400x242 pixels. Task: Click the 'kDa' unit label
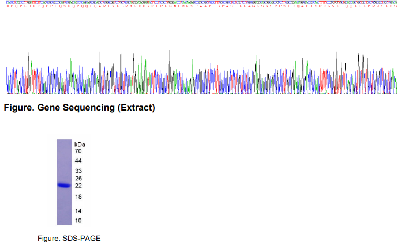(x=80, y=145)
